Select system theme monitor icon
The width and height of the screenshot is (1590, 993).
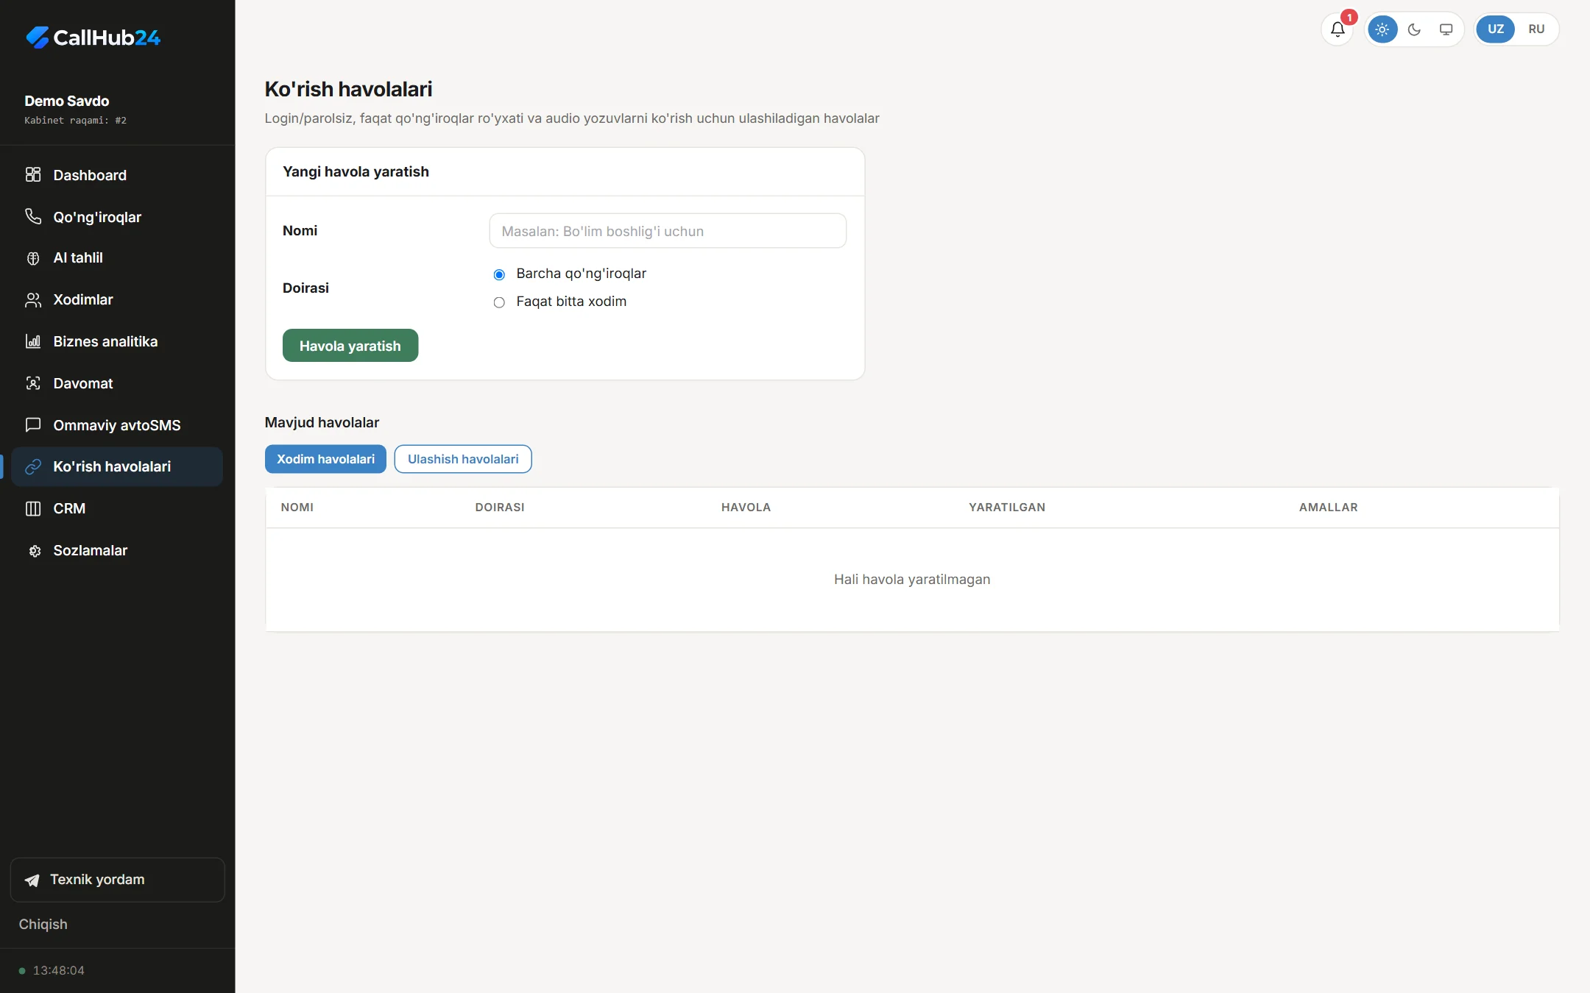[x=1446, y=29]
